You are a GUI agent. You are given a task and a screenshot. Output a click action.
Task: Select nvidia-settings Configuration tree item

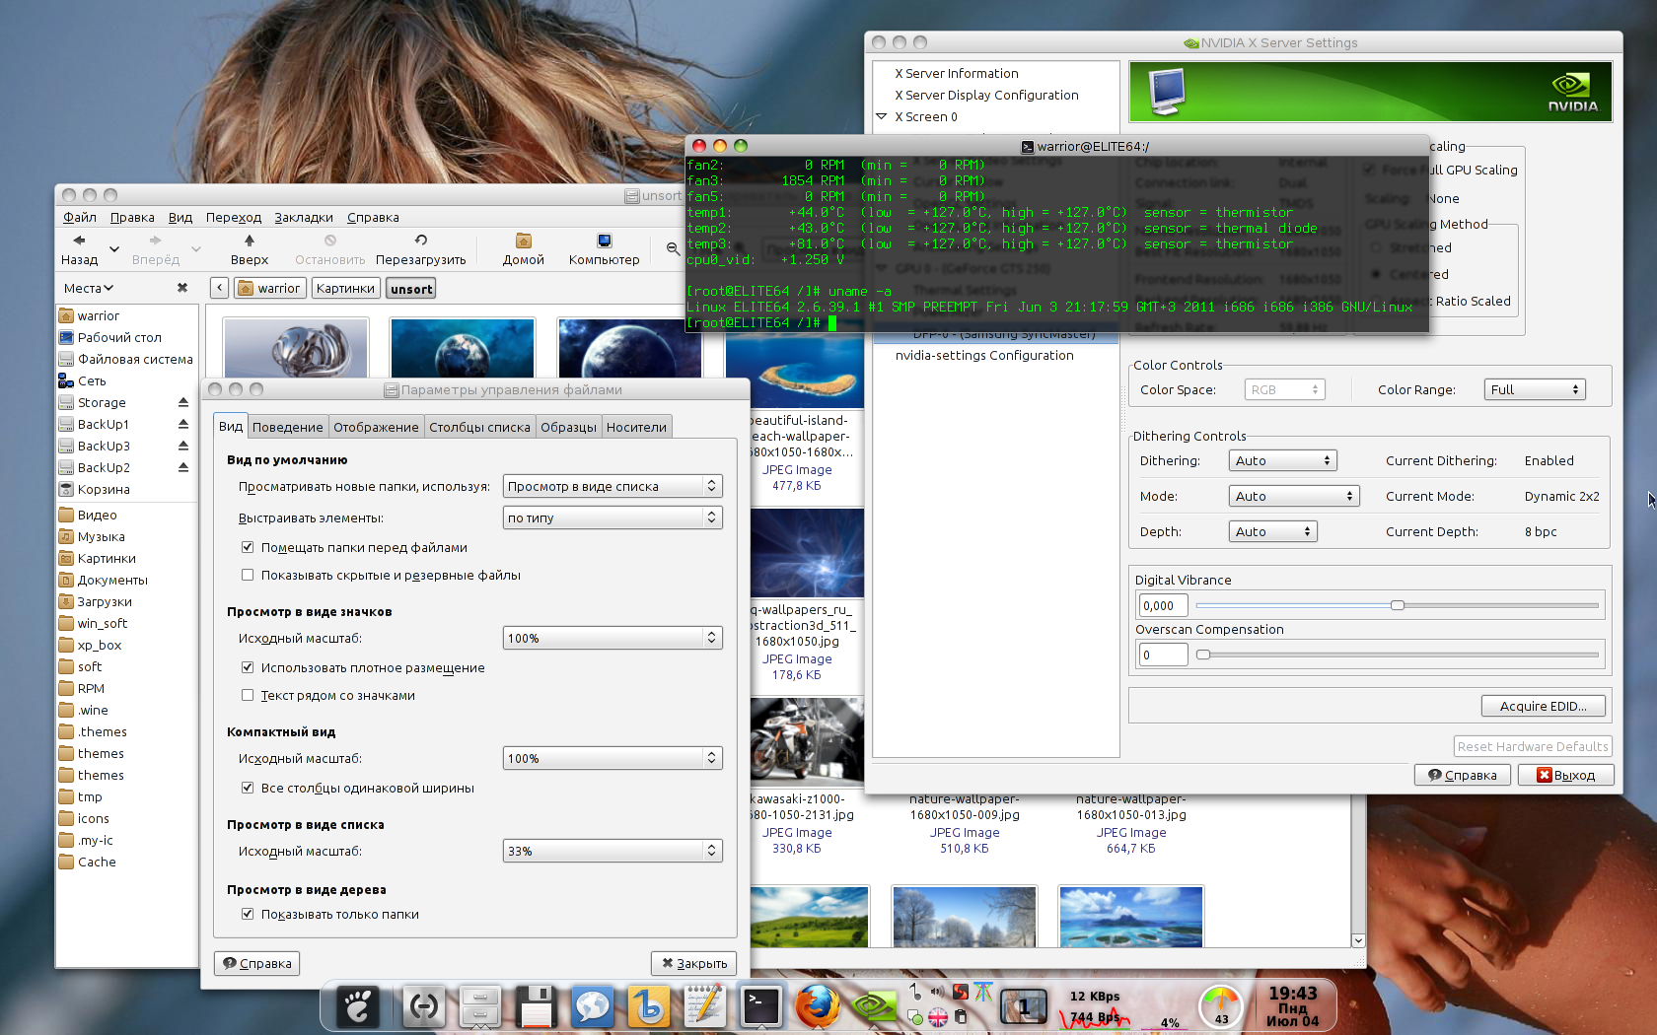point(984,355)
